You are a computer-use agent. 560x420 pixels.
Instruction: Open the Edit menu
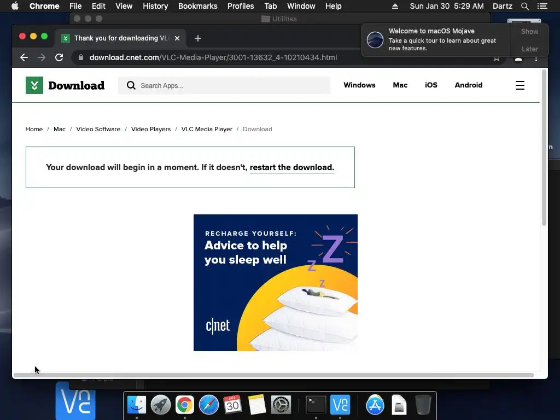pos(98,6)
